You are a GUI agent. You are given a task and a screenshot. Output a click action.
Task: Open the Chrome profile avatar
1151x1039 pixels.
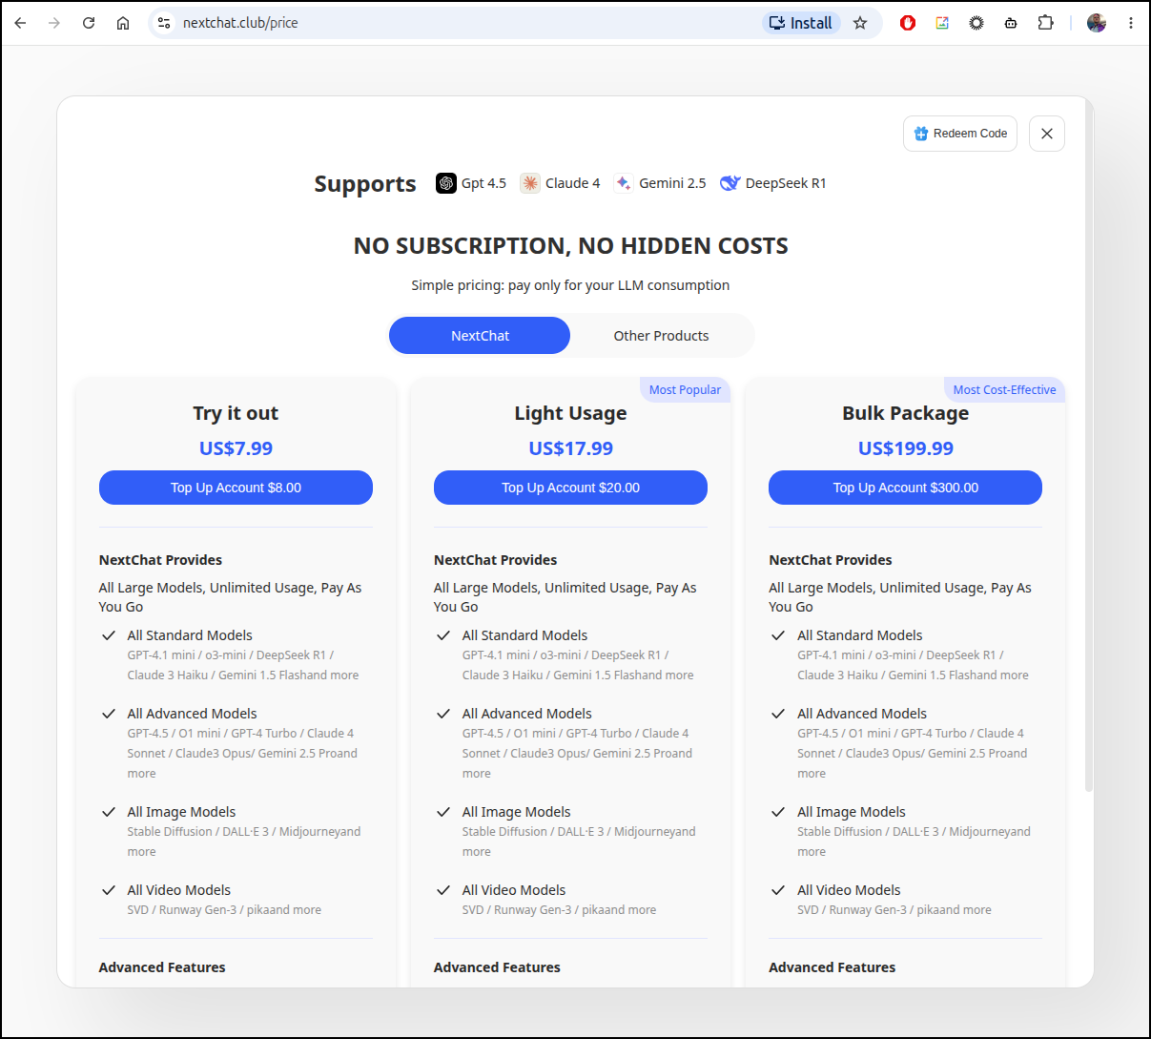click(x=1097, y=23)
